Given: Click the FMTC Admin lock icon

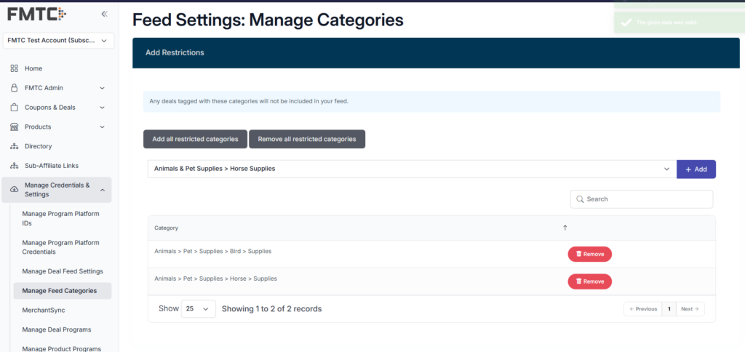Looking at the screenshot, I should point(14,88).
